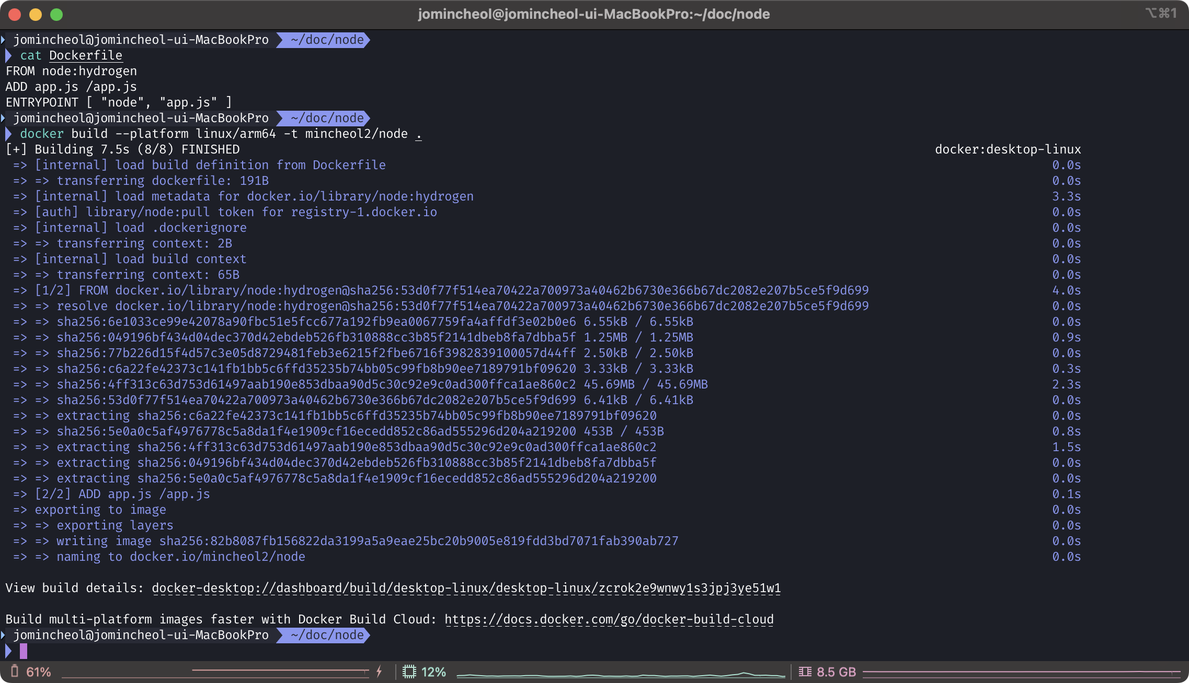Click the CPU chip icon
This screenshot has width=1189, height=683.
coord(409,672)
